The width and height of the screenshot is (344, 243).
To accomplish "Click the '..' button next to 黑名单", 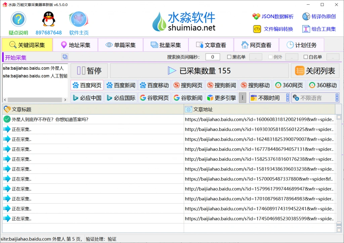I will point(256,57).
